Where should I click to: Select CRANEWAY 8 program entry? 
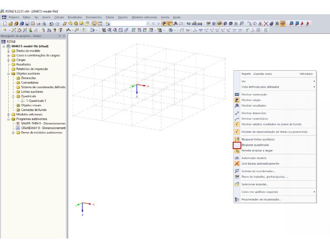[x=43, y=128]
